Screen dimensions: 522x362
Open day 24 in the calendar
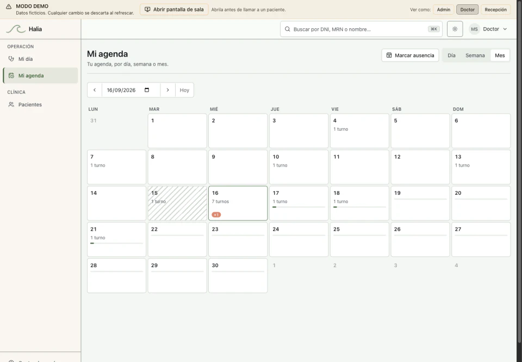299,239
